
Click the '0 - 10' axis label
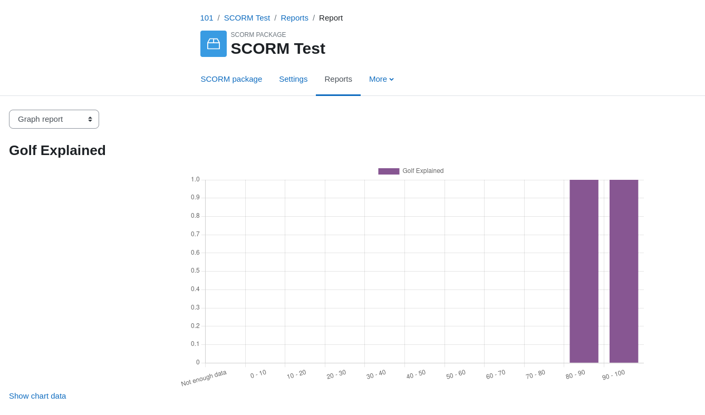point(258,374)
